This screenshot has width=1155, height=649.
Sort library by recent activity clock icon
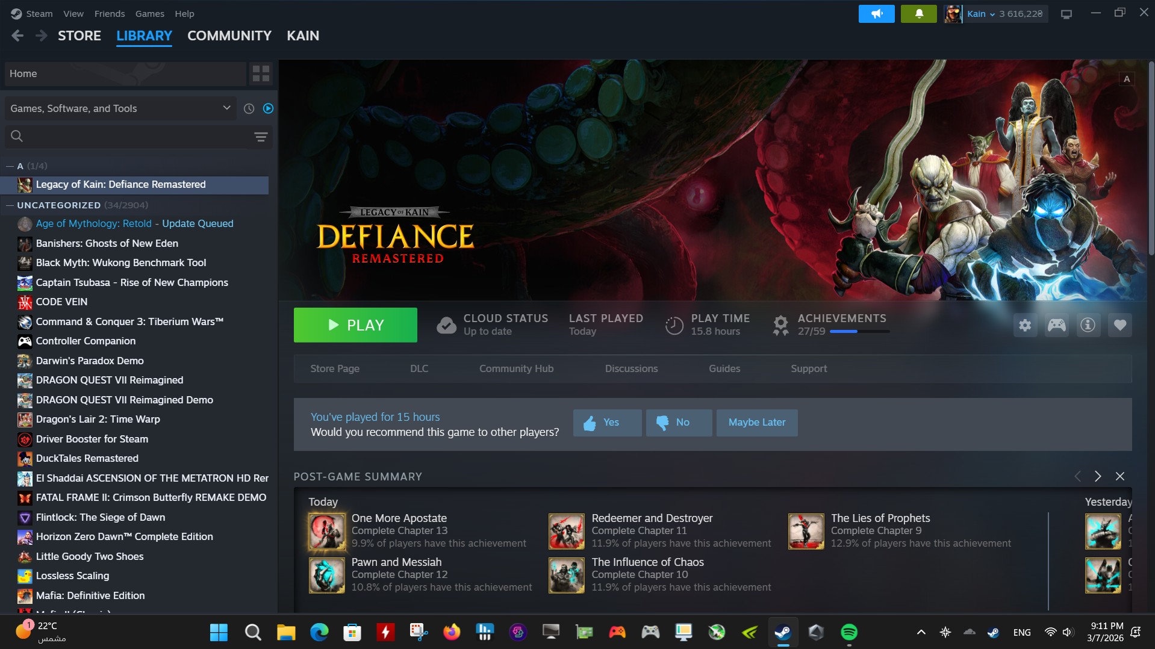(249, 108)
